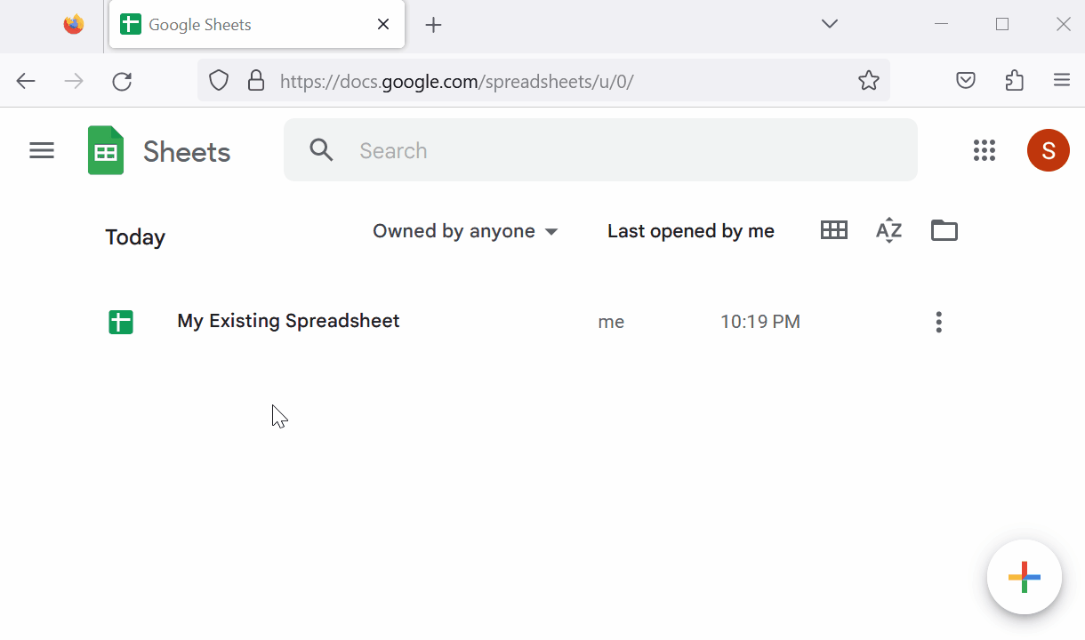1085x640 pixels.
Task: Minimize the browser window
Action: pos(942,25)
